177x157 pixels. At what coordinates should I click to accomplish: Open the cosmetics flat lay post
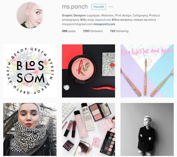coord(88,129)
